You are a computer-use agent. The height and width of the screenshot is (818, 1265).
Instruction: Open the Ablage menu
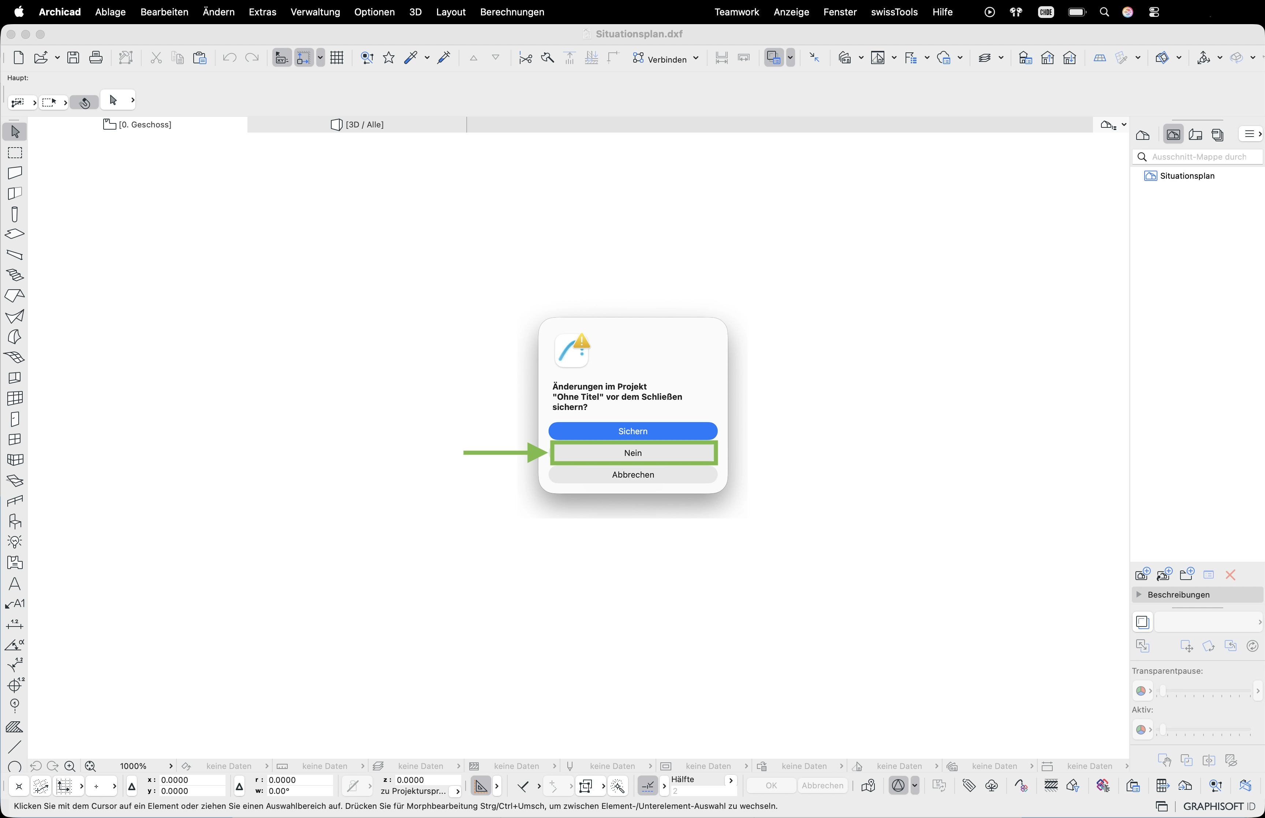tap(111, 12)
